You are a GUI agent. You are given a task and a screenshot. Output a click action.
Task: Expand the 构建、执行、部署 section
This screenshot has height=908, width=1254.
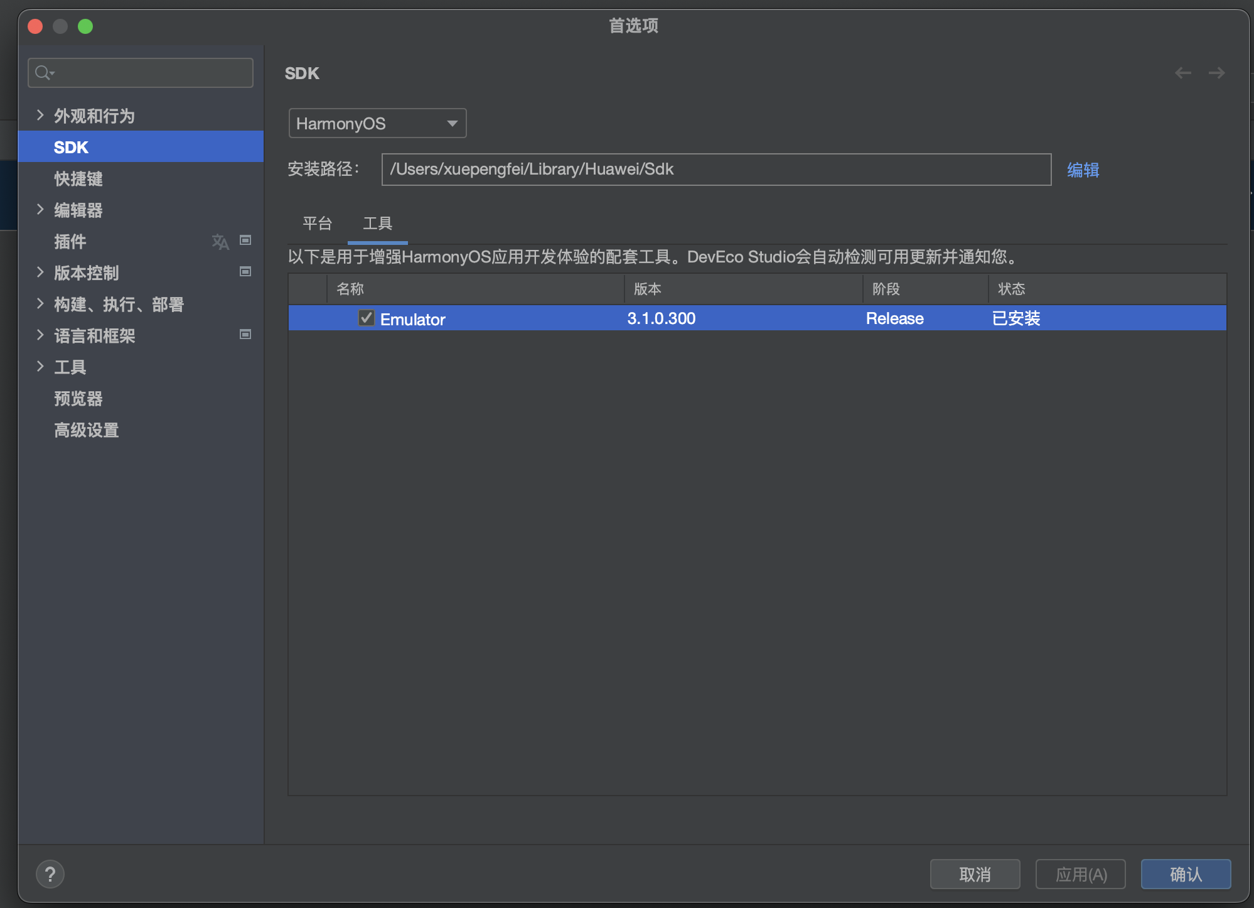tap(40, 303)
